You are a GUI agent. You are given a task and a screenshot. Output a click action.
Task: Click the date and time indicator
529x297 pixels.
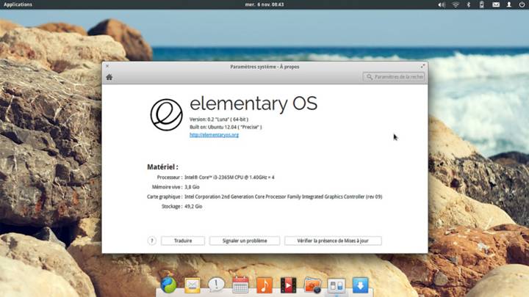point(264,4)
